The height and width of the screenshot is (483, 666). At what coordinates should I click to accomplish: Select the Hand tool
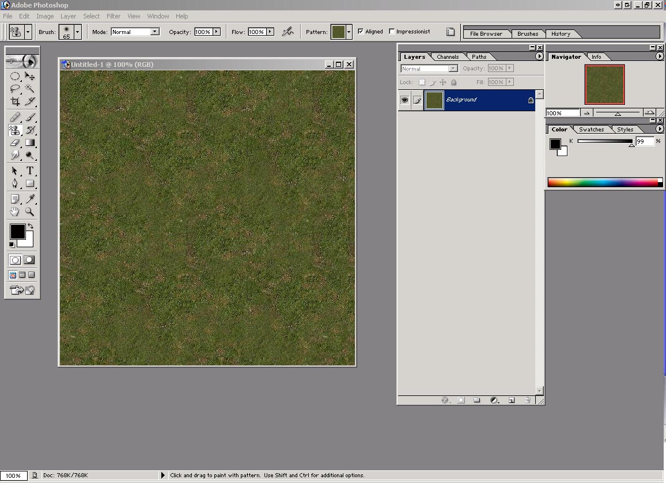15,212
